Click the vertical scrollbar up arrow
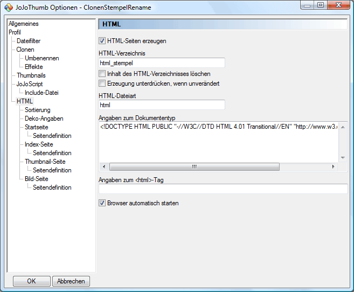Image resolution: width=354 pixels, height=292 pixels. [x=343, y=127]
